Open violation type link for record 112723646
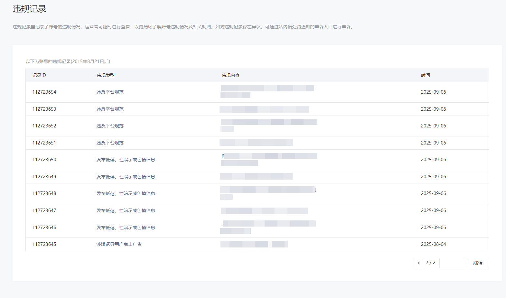The image size is (506, 298). click(126, 228)
